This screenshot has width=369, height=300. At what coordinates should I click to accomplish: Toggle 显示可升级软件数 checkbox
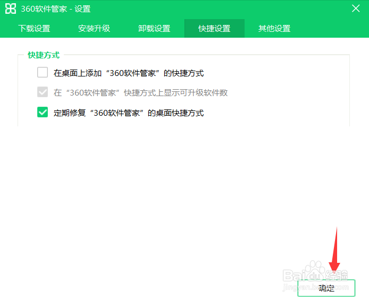tap(43, 92)
